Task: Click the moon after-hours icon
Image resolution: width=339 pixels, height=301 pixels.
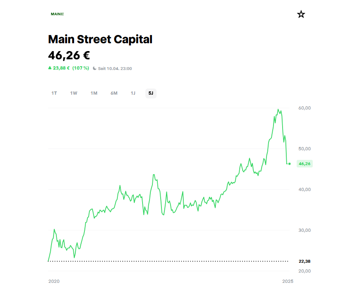Action: pyautogui.click(x=95, y=68)
